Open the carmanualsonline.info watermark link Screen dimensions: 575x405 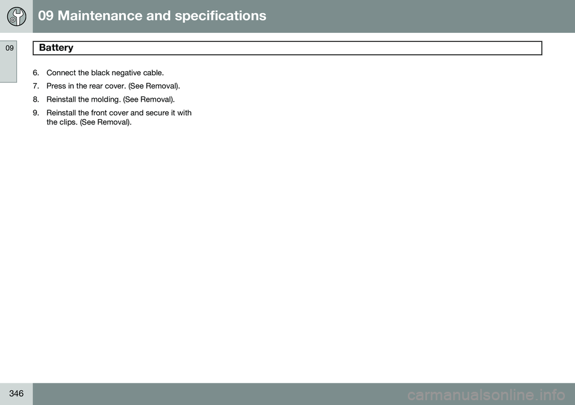(486, 395)
